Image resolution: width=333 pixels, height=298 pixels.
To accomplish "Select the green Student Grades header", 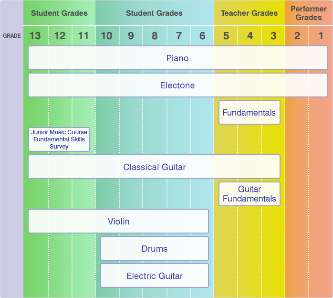I will pos(59,13).
